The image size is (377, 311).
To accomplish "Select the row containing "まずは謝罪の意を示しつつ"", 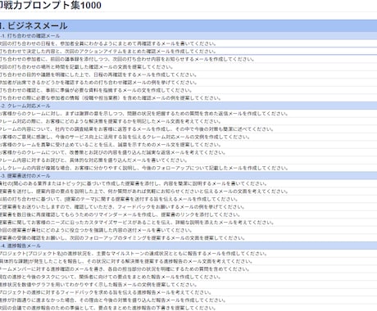I will [188, 114].
